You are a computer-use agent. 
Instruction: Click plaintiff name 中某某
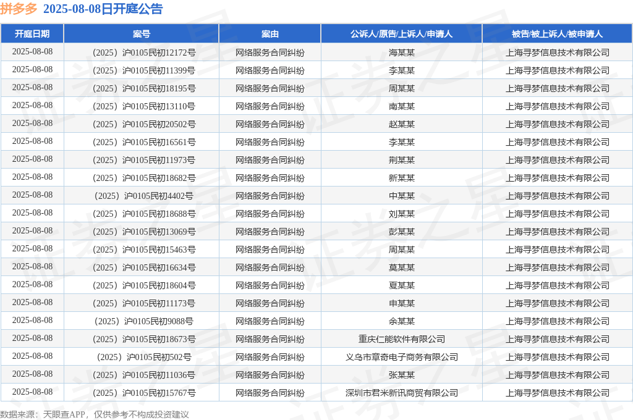click(401, 196)
